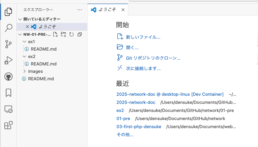Click the New File icon in explorer header
258x147 pixels.
click(x=56, y=34)
